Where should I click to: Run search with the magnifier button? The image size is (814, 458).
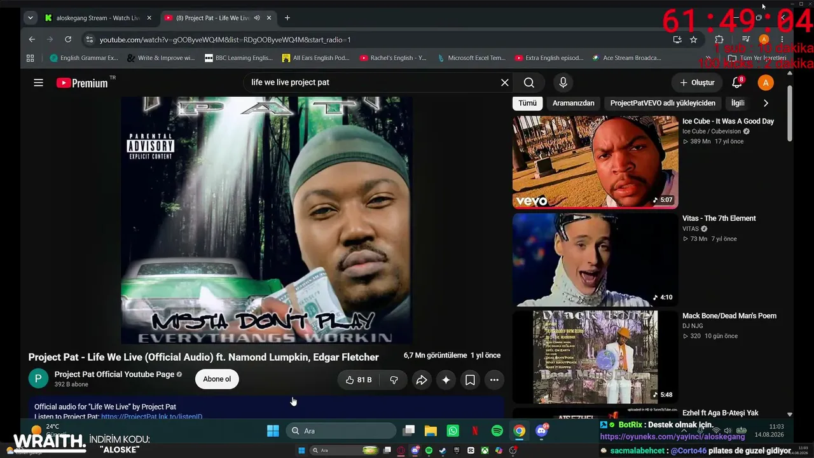529,83
